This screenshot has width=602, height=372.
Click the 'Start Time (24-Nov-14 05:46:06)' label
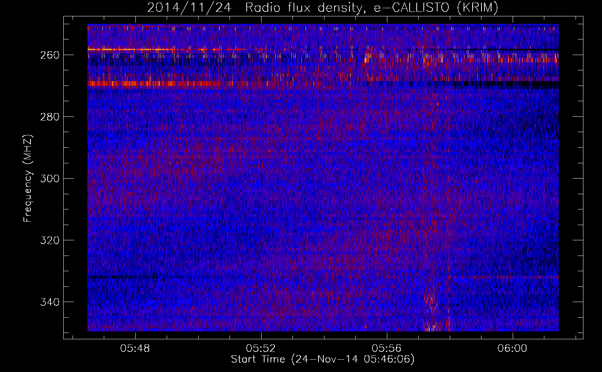point(323,359)
